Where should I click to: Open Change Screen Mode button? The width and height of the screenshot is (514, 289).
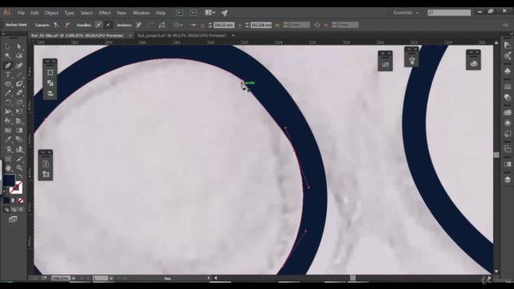(13, 219)
